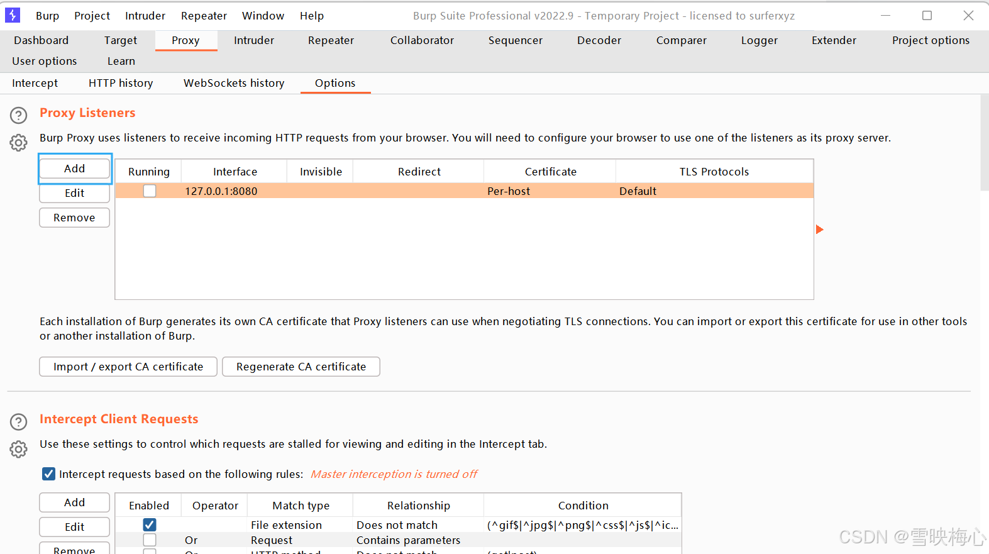
Task: Open the User options tab
Action: click(45, 61)
